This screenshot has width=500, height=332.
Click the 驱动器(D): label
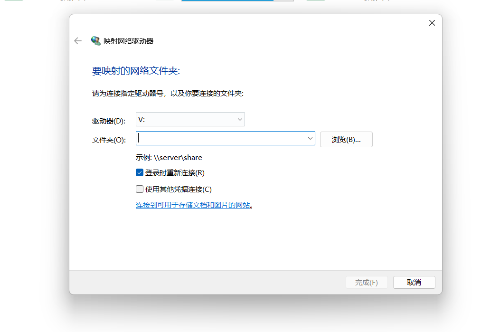(109, 121)
